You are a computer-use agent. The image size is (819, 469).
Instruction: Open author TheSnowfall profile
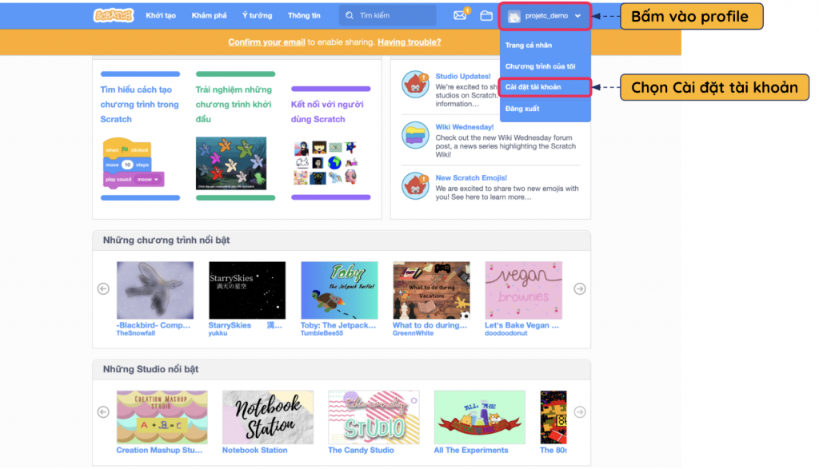click(136, 333)
